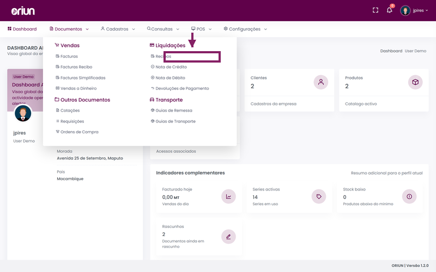Click the Acessos associados text
This screenshot has height=272, width=436.
176,151
